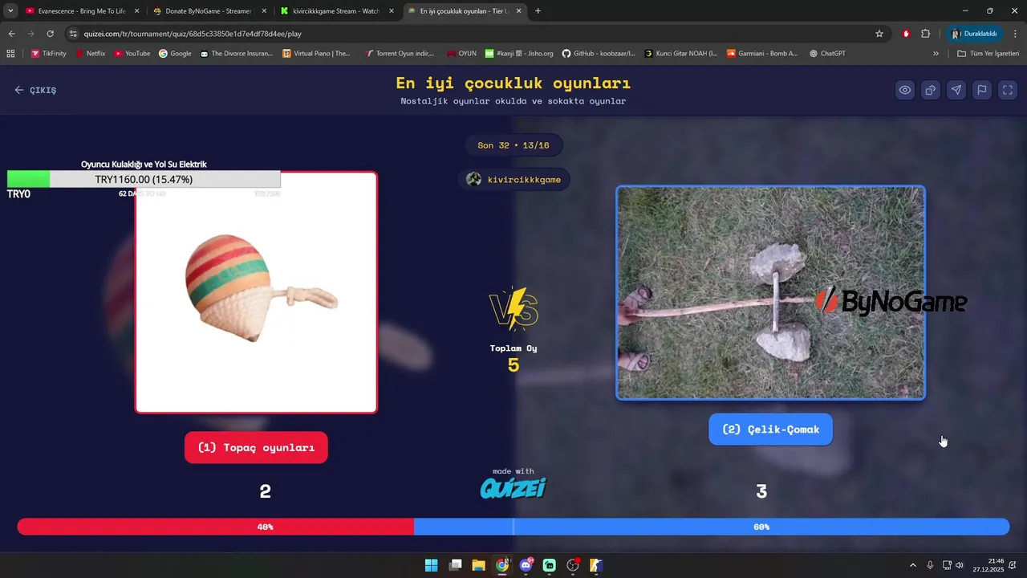Viewport: 1027px width, 578px height.
Task: Click the ÇIKIŞ back arrow button
Action: tap(35, 90)
